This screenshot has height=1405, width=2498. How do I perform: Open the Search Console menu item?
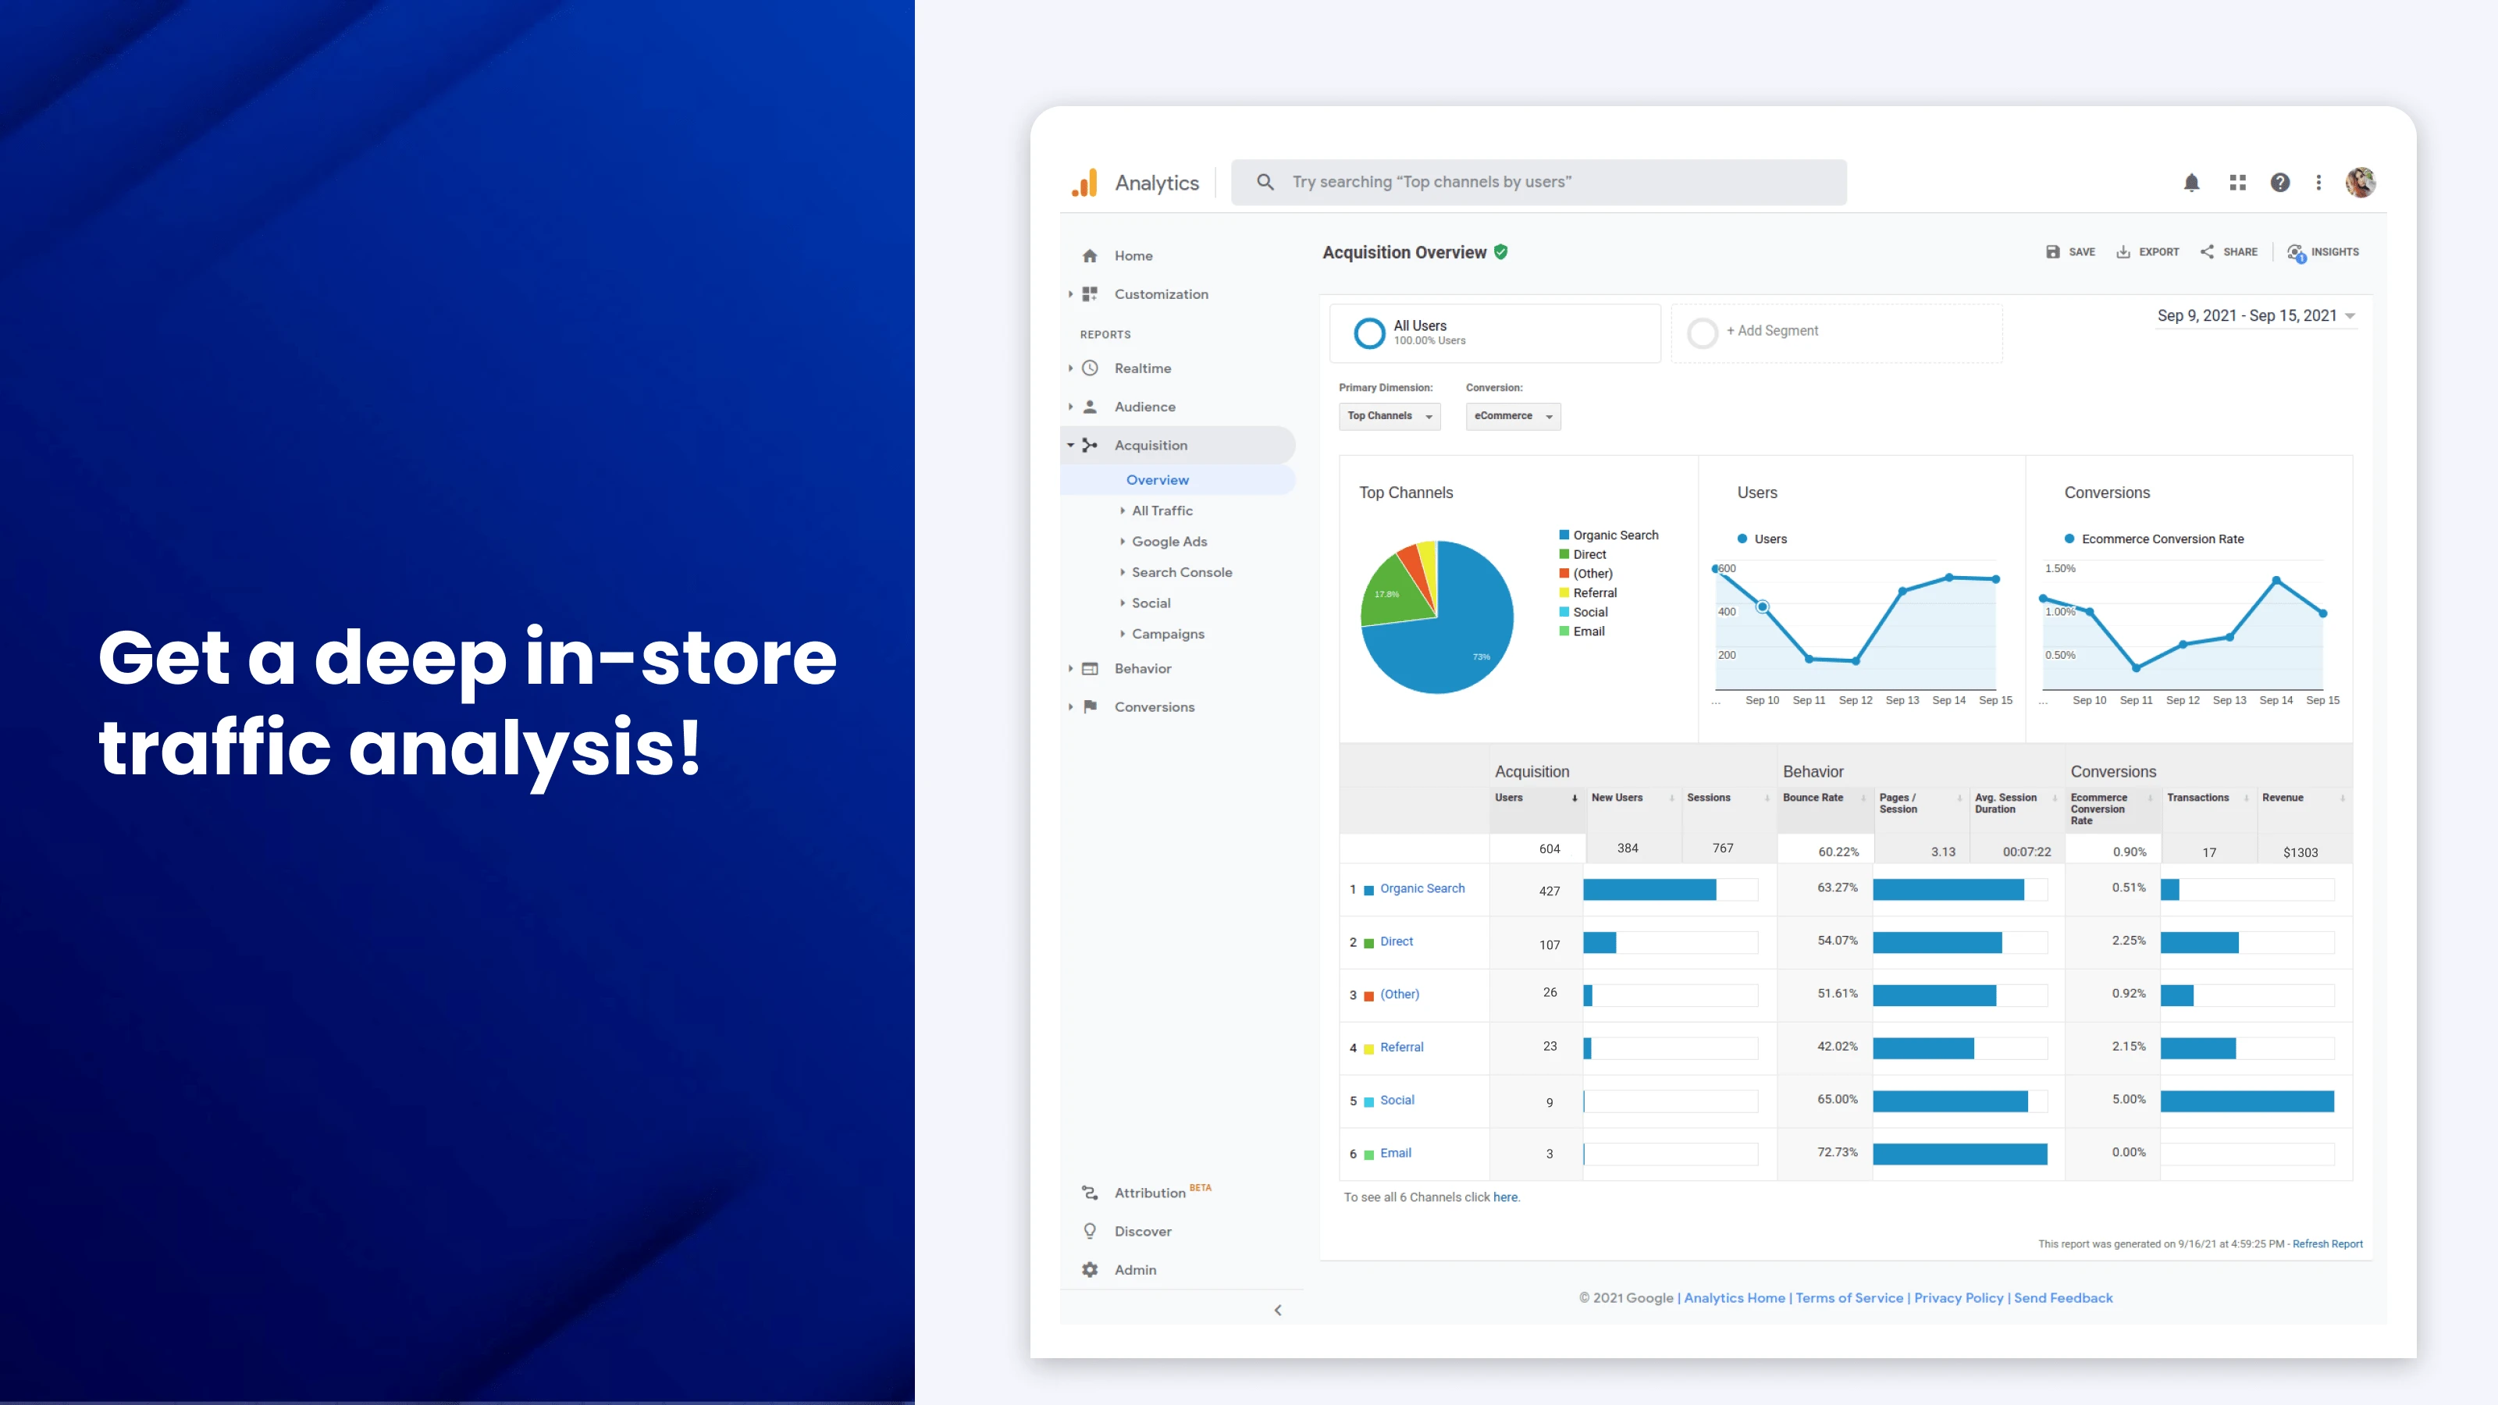click(x=1181, y=572)
